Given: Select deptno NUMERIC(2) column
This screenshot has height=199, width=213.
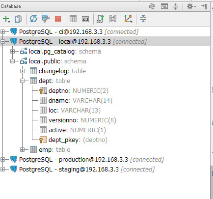Looking at the screenshot, I should click(x=79, y=91).
